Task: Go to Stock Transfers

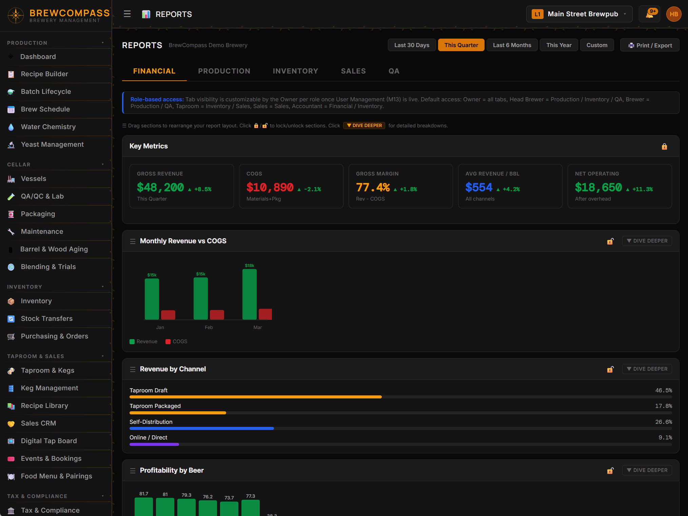Action: [56, 318]
